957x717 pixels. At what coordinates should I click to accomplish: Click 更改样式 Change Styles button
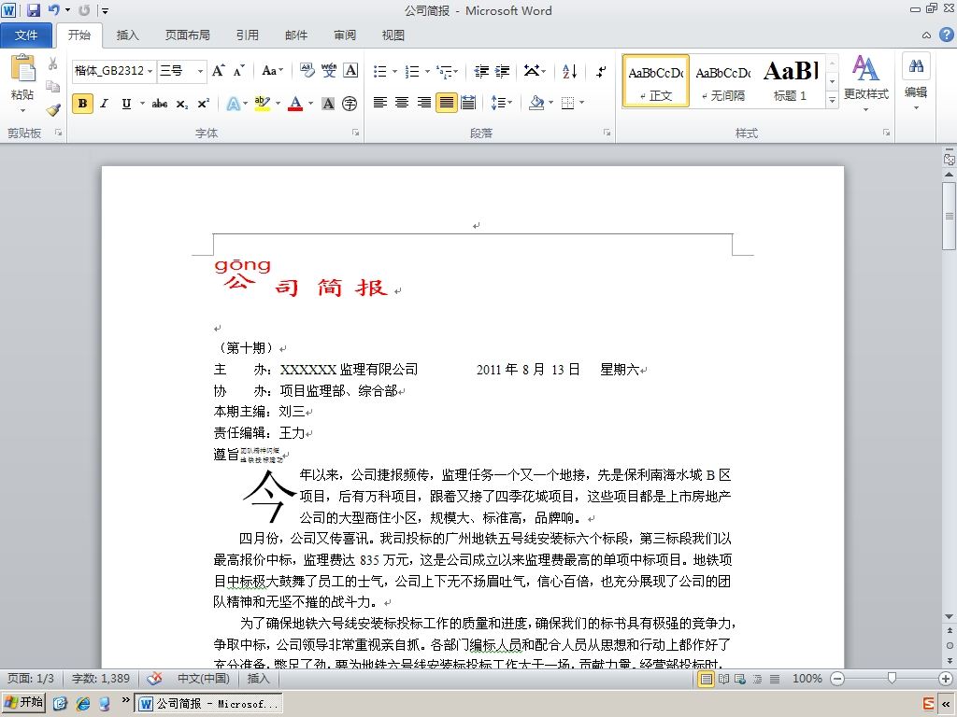[x=866, y=83]
